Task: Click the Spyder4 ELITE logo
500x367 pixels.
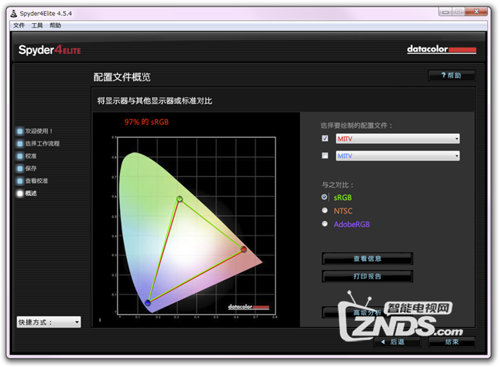Action: click(x=49, y=50)
